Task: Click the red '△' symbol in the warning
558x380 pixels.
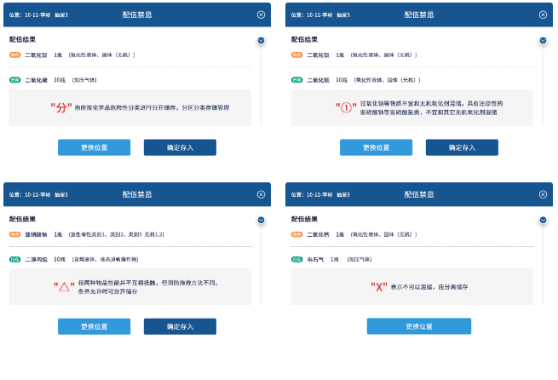Action: point(64,285)
